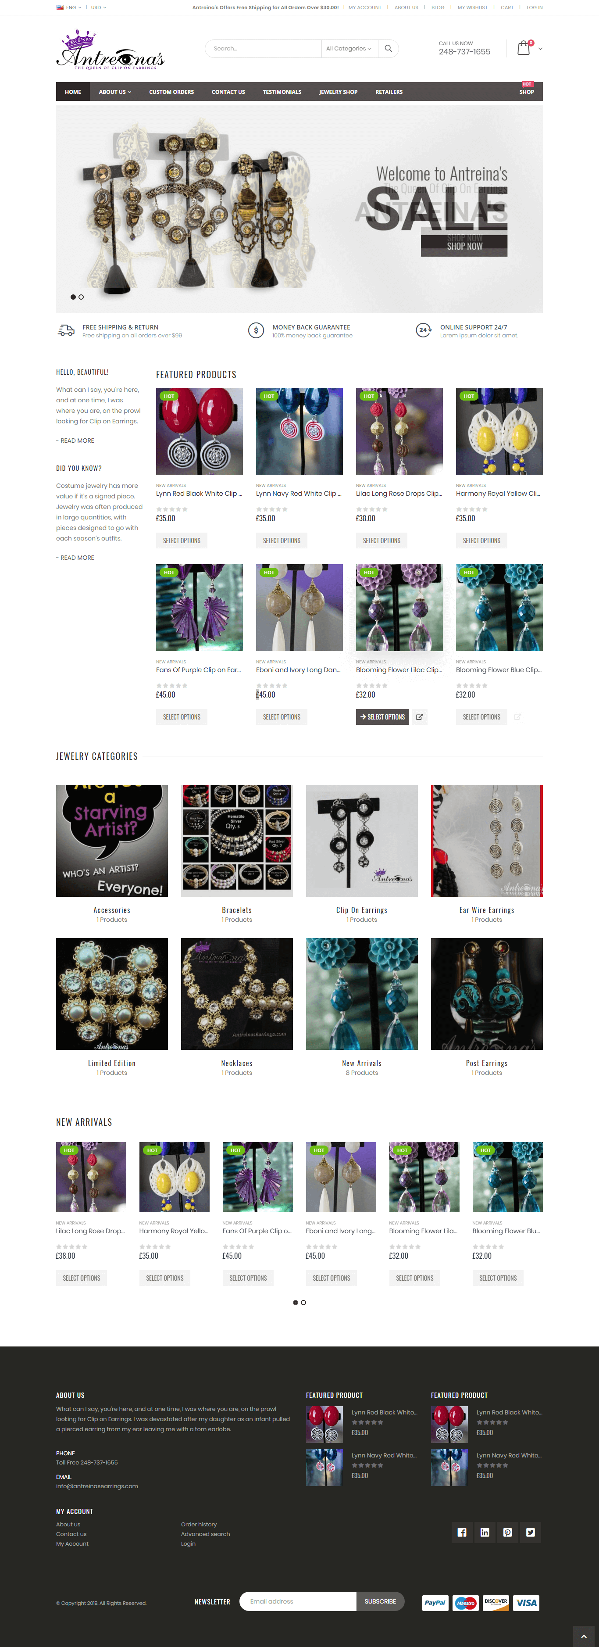Open the Facebook social icon in footer

[x=462, y=1532]
